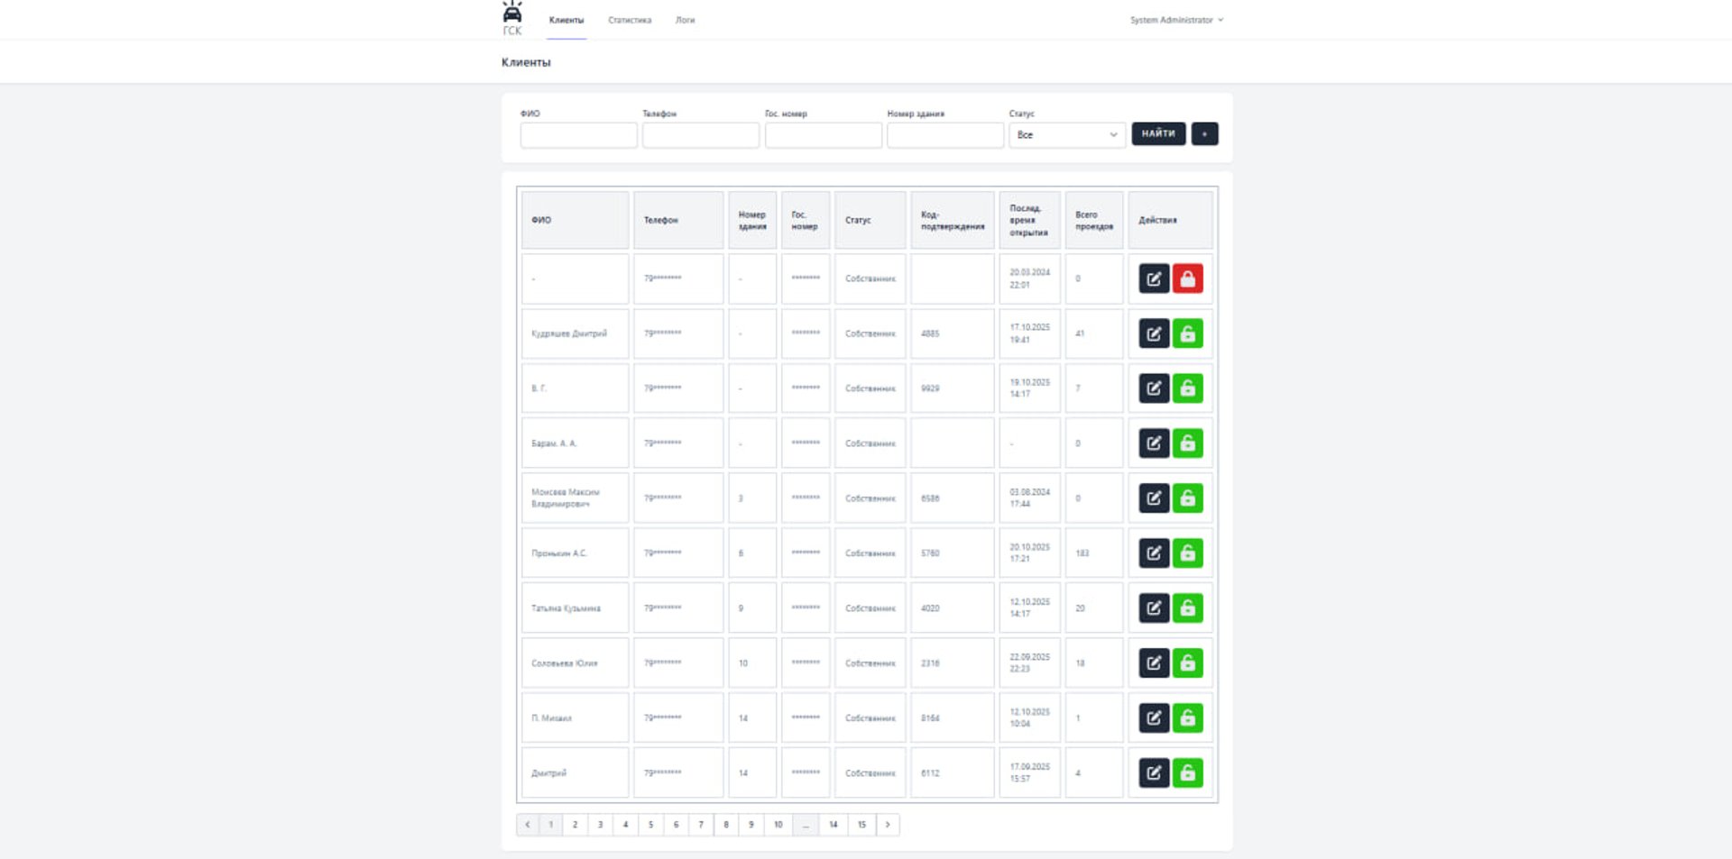Edit the Кудряшев Дмитрий client record
Image resolution: width=1732 pixels, height=859 pixels.
point(1154,334)
